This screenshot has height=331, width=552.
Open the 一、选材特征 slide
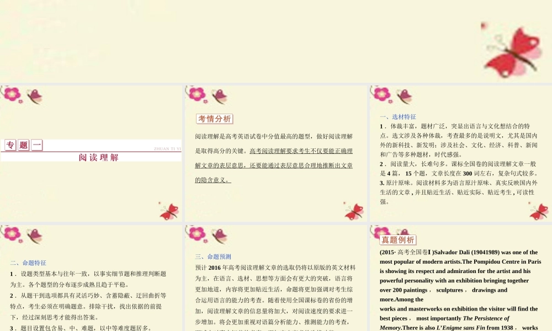click(x=461, y=153)
